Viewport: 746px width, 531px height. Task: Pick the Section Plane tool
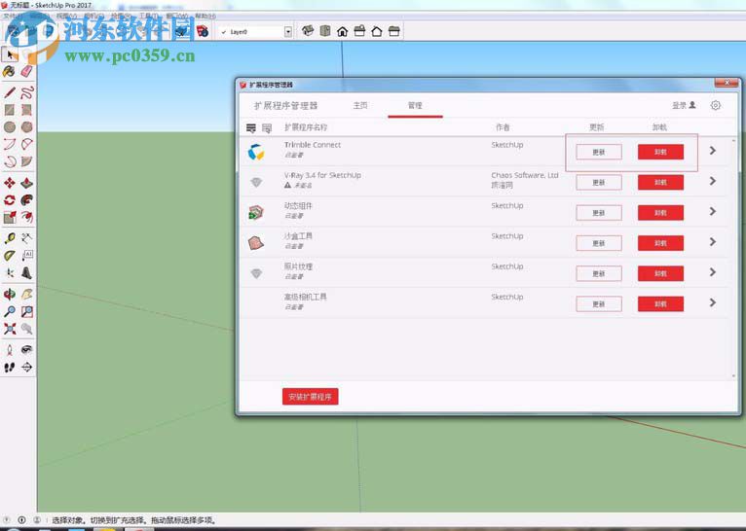[27, 368]
